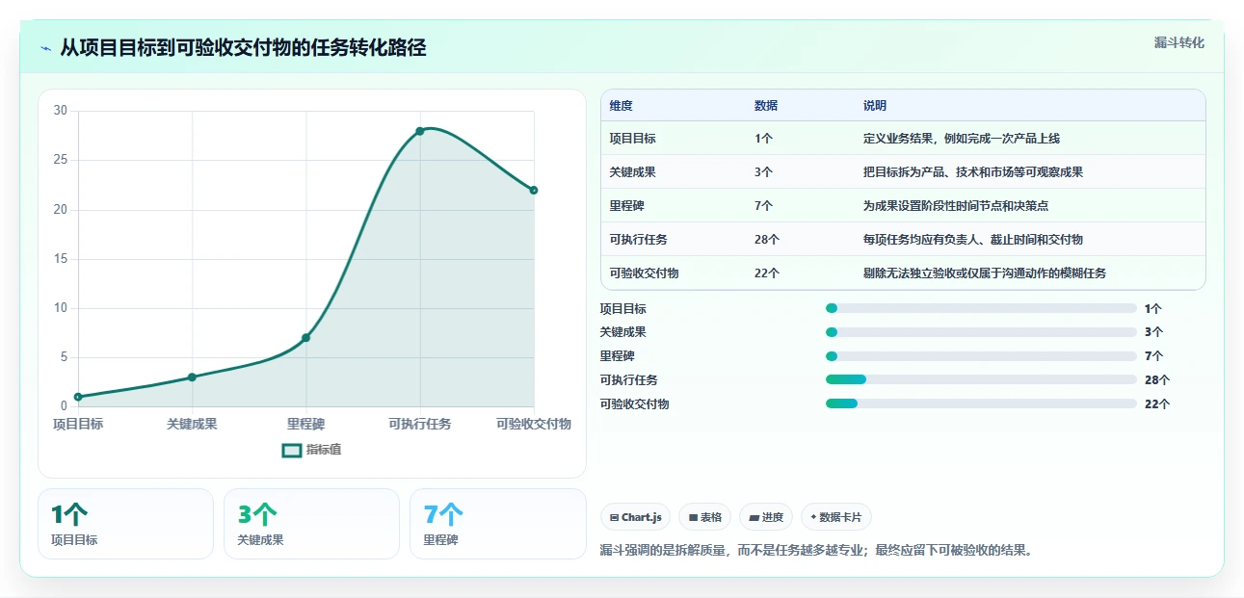Click the 维度 column header
The height and width of the screenshot is (598, 1244).
(622, 106)
